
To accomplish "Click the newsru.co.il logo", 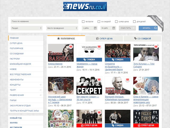I will point(85,6).
